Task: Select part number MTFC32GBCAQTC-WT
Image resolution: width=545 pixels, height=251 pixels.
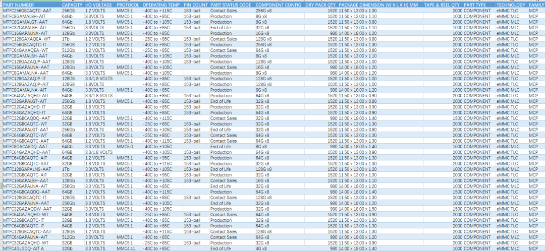Action: (31, 124)
